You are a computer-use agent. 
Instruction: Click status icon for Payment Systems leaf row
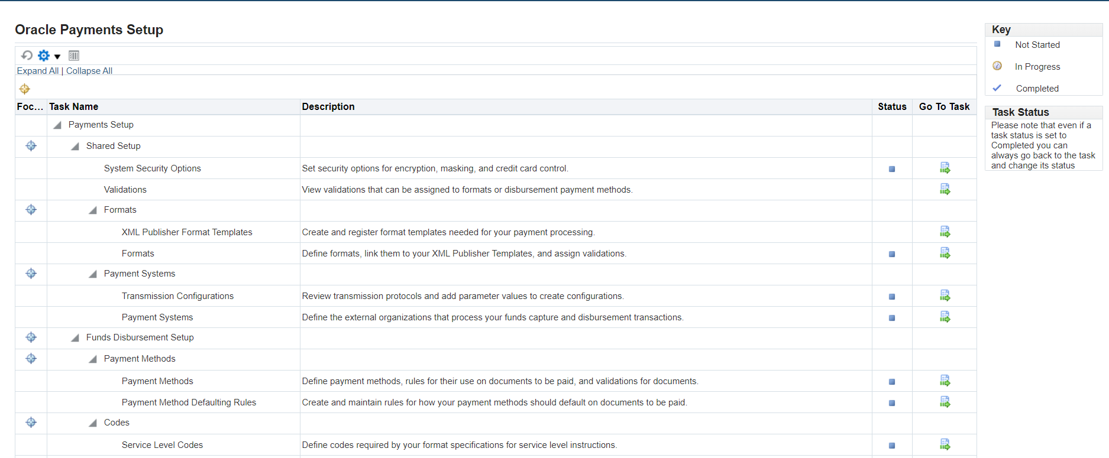pos(892,318)
